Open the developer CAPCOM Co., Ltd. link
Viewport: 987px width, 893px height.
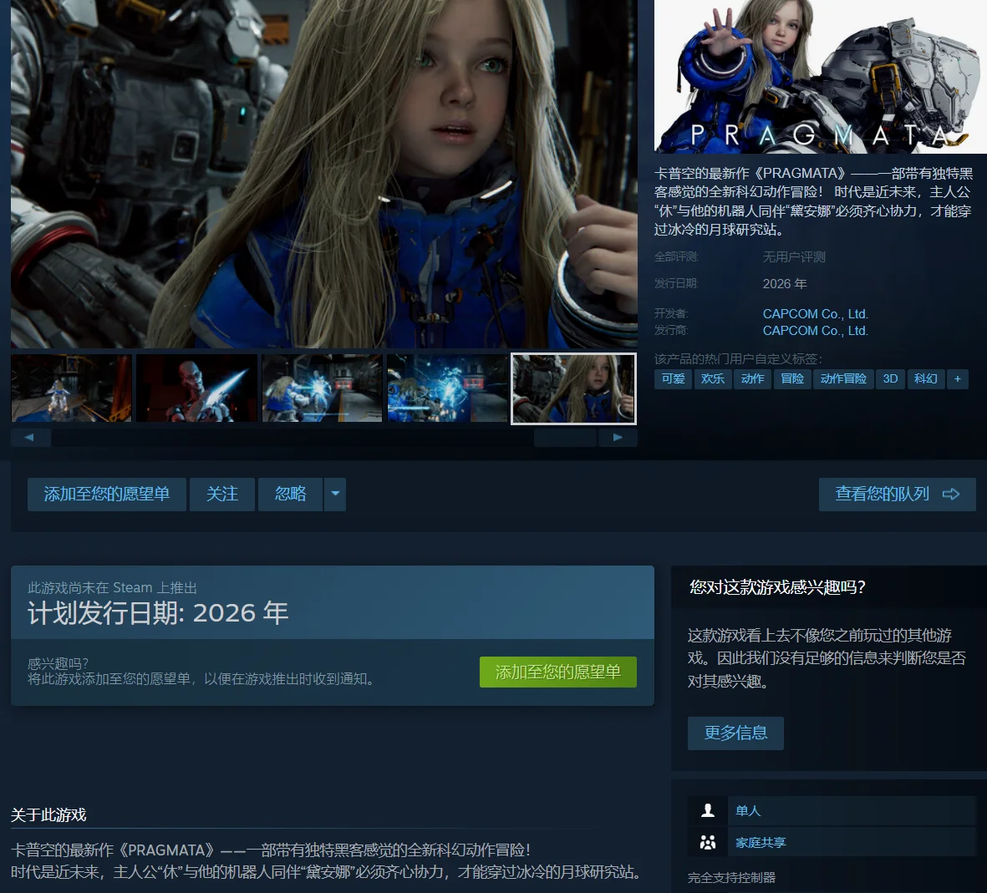click(815, 313)
